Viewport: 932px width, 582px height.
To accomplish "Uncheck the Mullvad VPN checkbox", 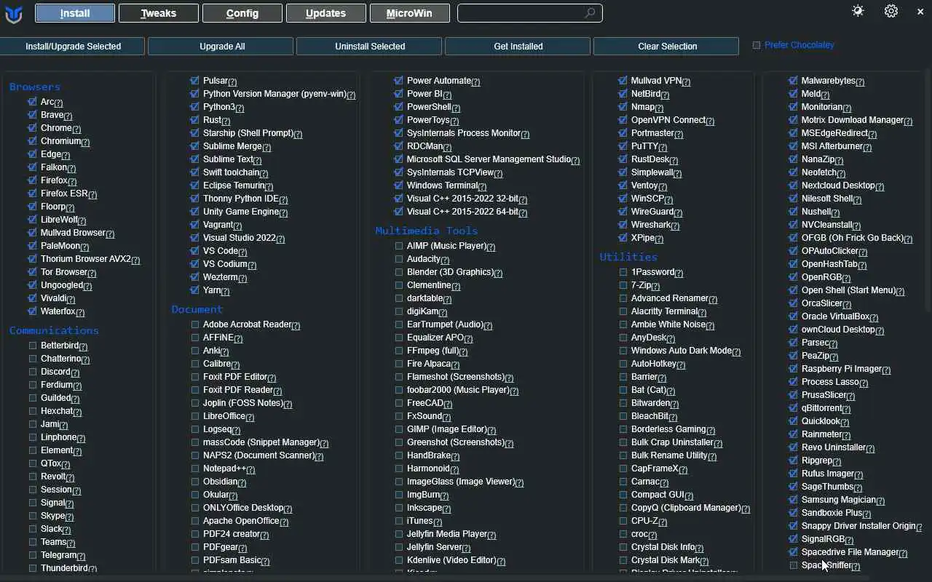I will pos(623,81).
